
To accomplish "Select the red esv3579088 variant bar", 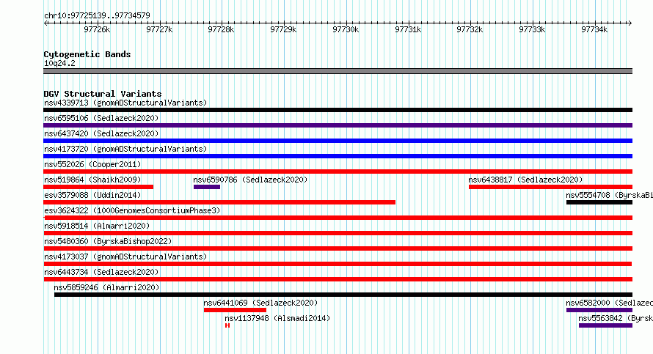I will click(x=219, y=202).
